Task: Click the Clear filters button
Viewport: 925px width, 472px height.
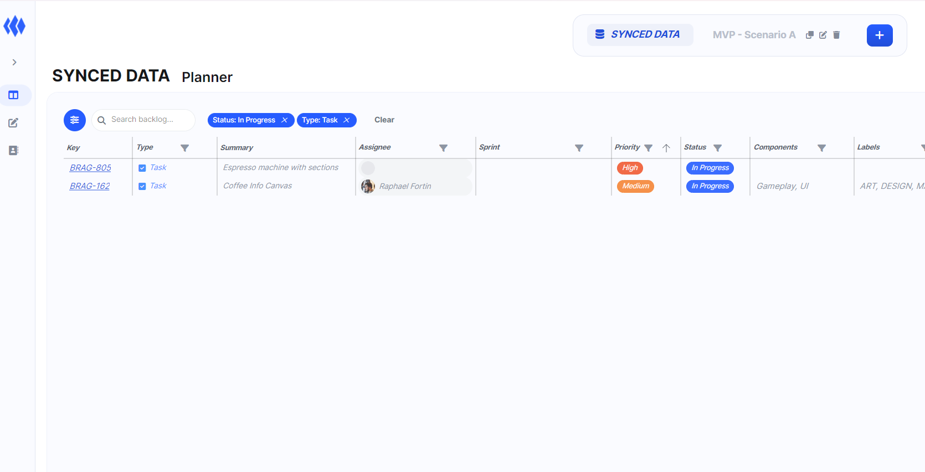Action: (384, 120)
